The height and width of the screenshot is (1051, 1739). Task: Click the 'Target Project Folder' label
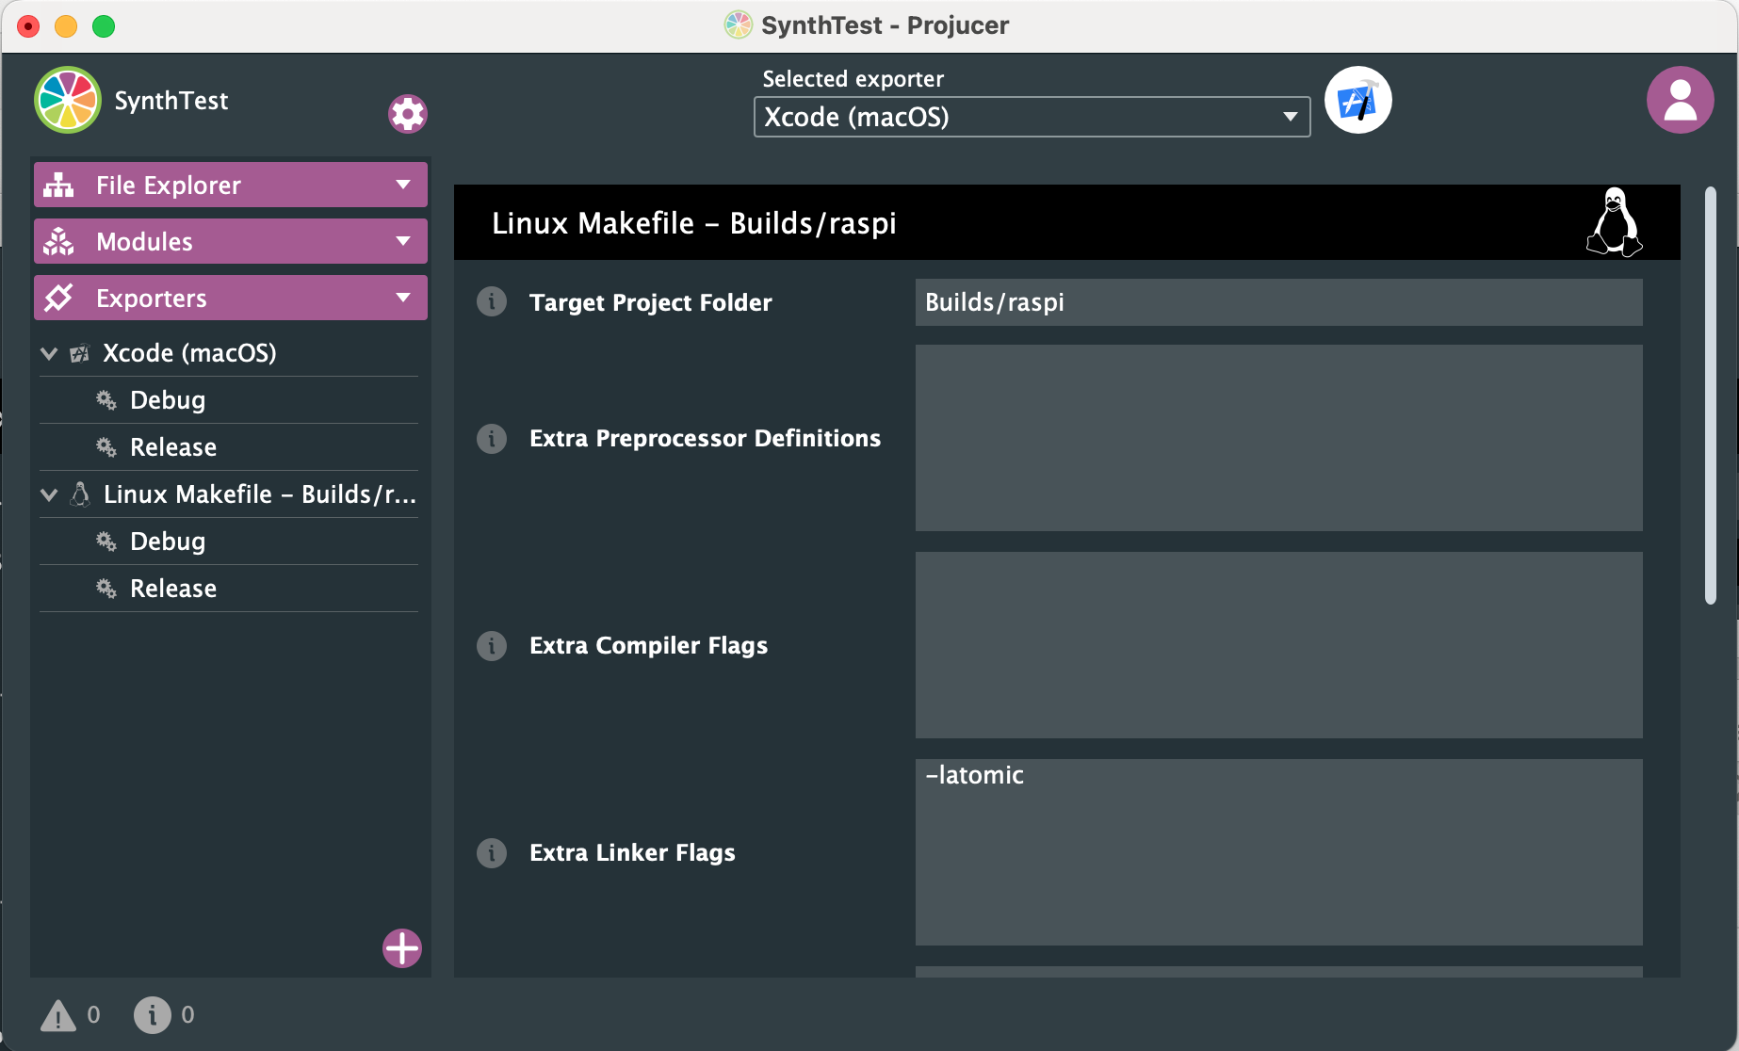[651, 302]
